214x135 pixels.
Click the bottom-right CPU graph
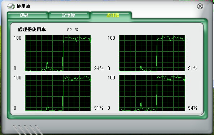152,93
